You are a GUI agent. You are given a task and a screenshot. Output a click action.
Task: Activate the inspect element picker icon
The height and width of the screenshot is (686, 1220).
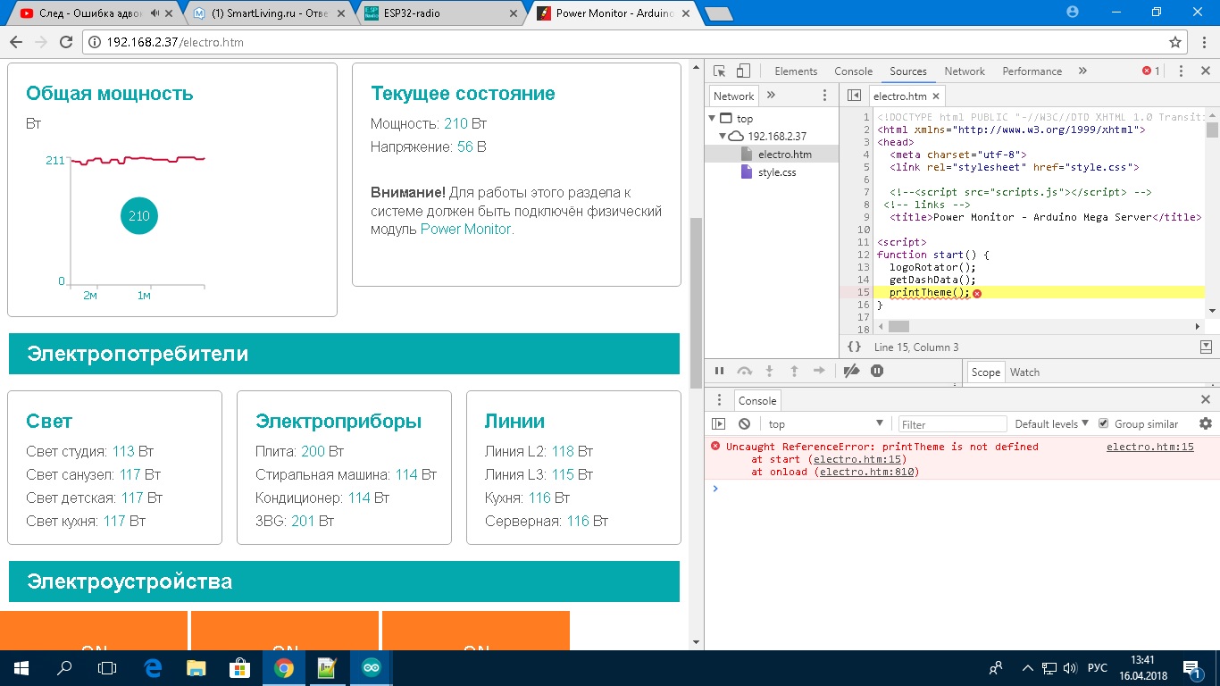pyautogui.click(x=719, y=71)
